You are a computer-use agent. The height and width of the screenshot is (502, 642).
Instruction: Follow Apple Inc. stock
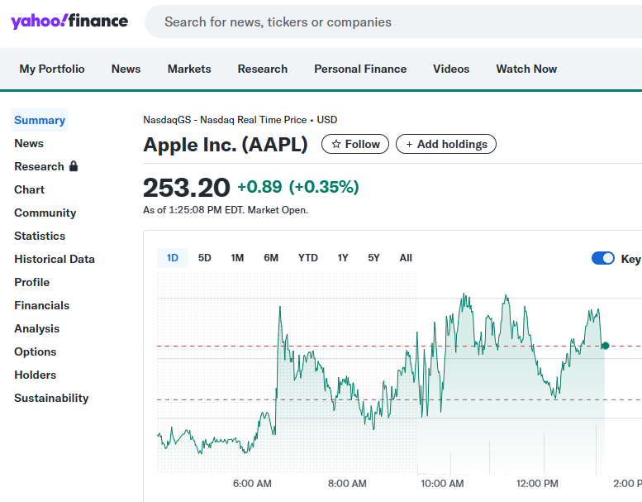pos(355,144)
